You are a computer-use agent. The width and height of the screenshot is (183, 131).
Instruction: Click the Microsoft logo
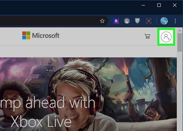[x=41, y=35]
